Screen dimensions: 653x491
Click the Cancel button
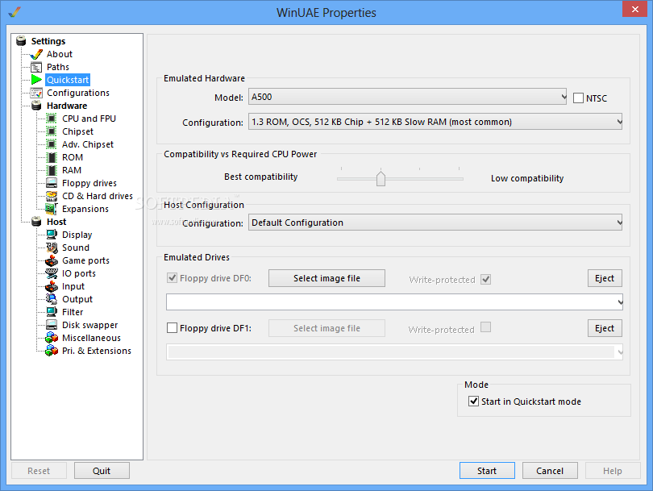550,471
